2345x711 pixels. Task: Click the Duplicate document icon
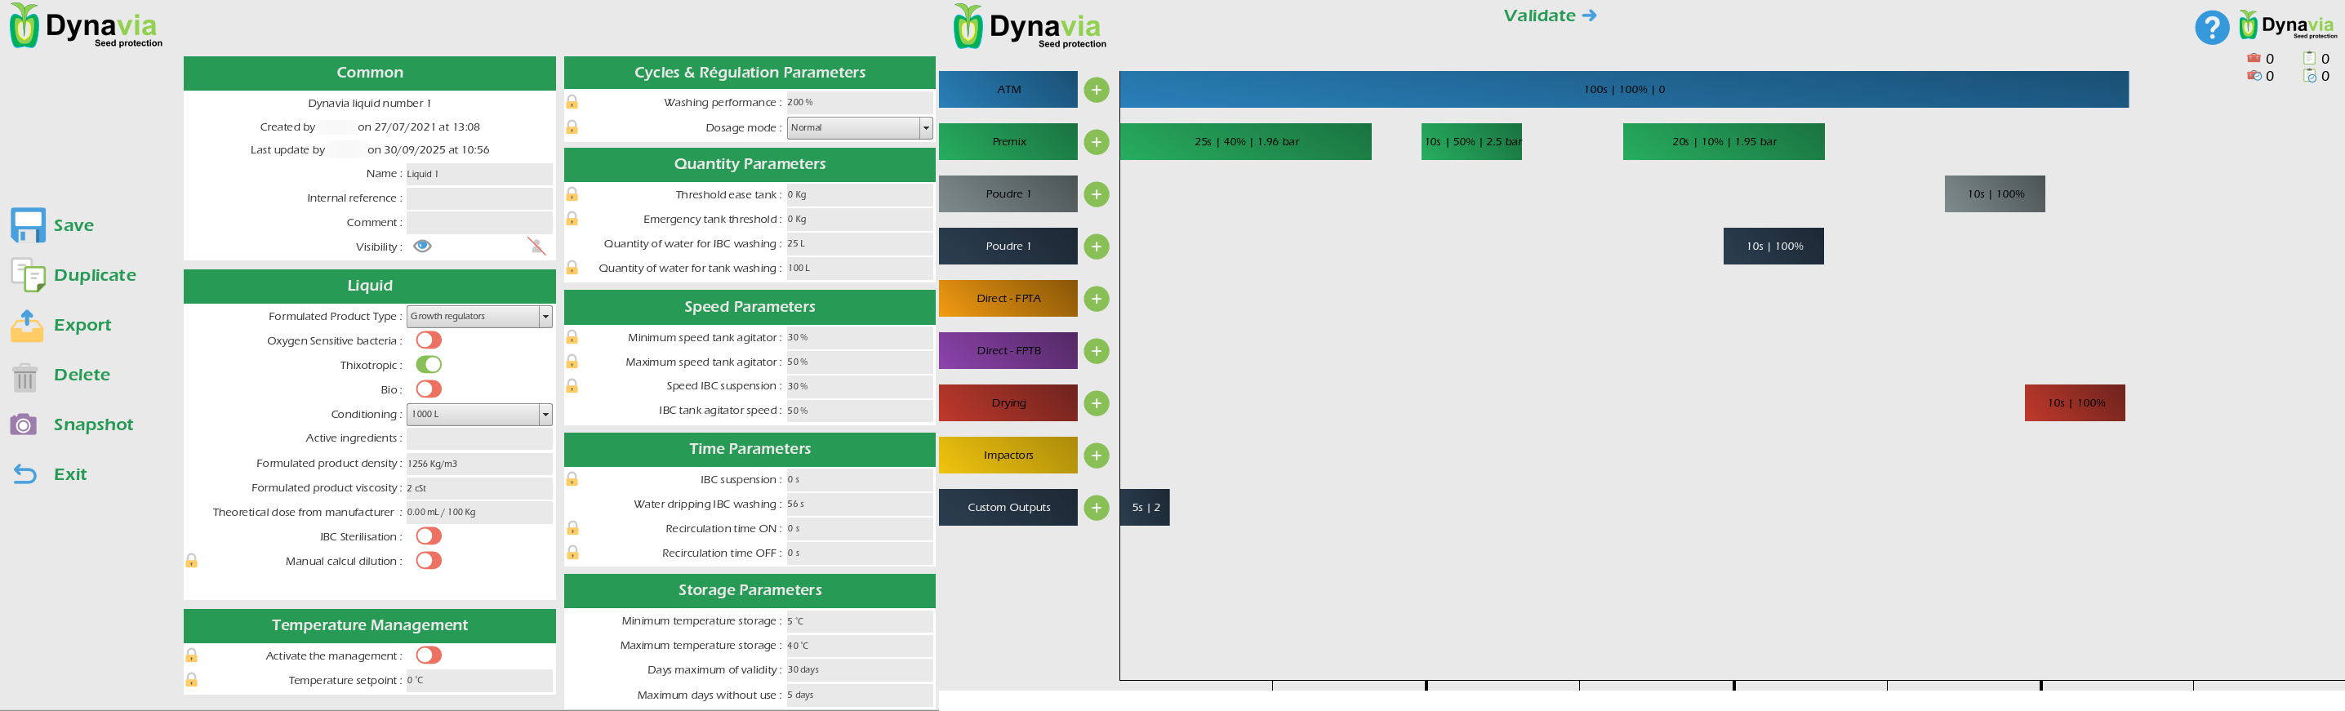(x=29, y=275)
